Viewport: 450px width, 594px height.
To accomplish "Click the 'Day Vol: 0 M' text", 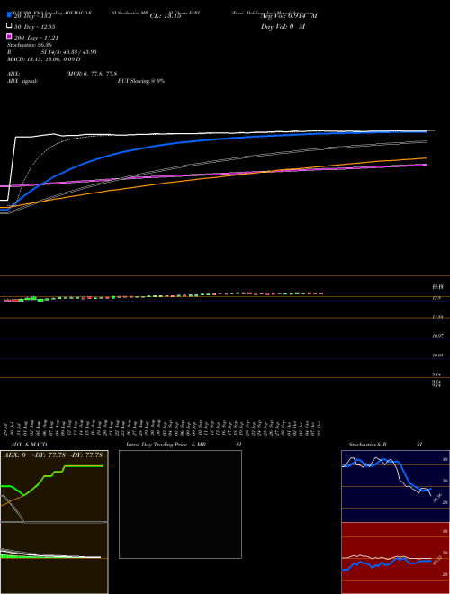I will [283, 27].
